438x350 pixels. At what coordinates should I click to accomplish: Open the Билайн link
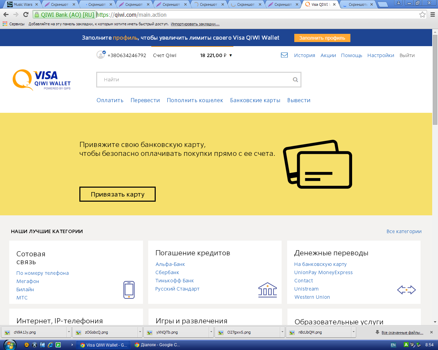coord(25,290)
